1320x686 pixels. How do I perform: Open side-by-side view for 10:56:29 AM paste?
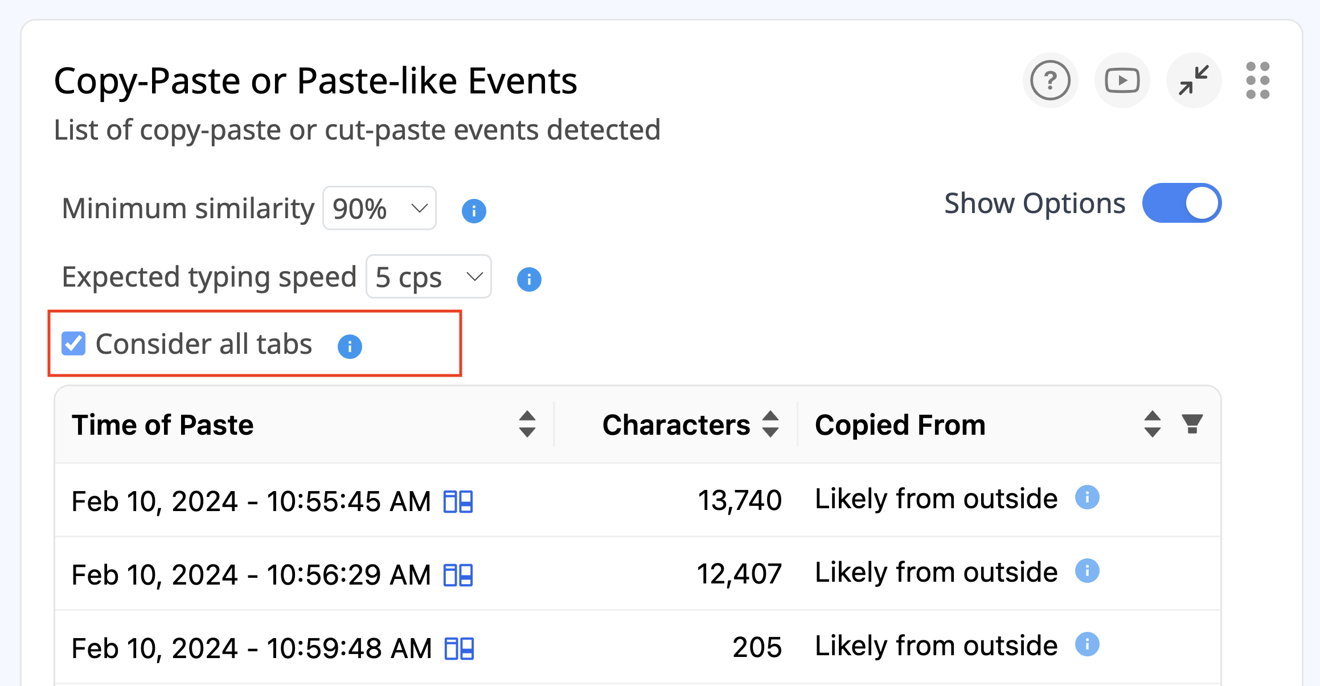[458, 575]
